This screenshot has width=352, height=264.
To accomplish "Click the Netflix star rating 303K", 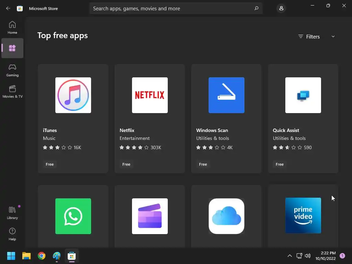I will click(140, 147).
